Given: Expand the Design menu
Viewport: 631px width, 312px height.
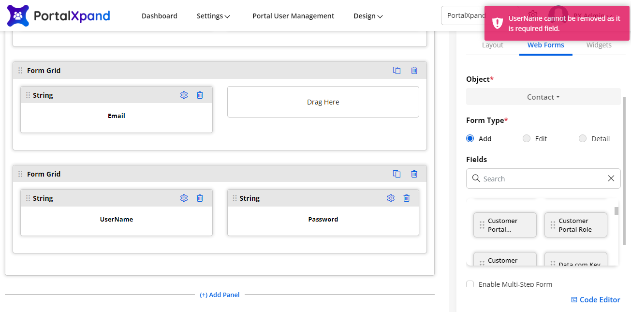Looking at the screenshot, I should pyautogui.click(x=368, y=16).
